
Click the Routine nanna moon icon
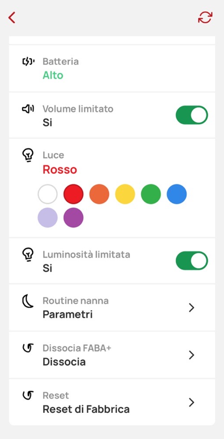coord(28,302)
